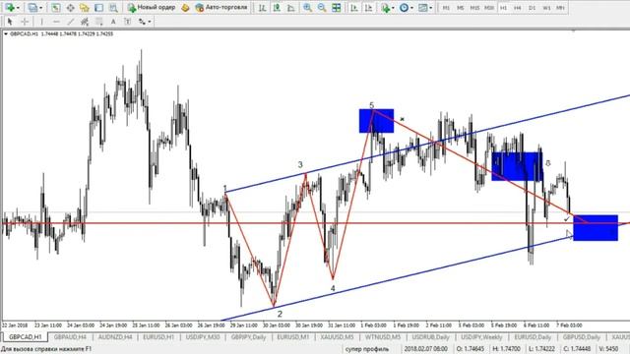This screenshot has height=354, width=630.
Task: Open the Strategy Tester panel
Action: (x=113, y=8)
